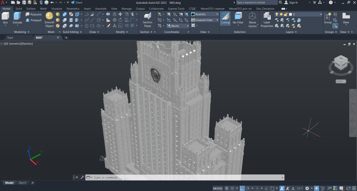
Task: Click the Rotate tool in Modify
Action: tap(120, 20)
